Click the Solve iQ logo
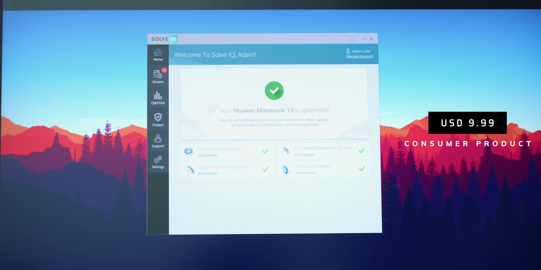 (164, 39)
